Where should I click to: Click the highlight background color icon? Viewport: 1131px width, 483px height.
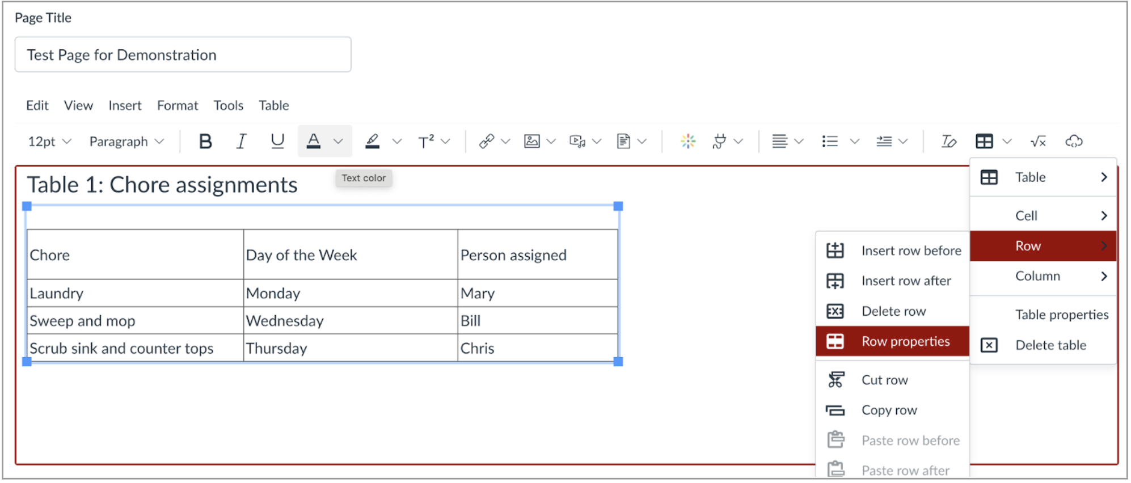point(372,141)
